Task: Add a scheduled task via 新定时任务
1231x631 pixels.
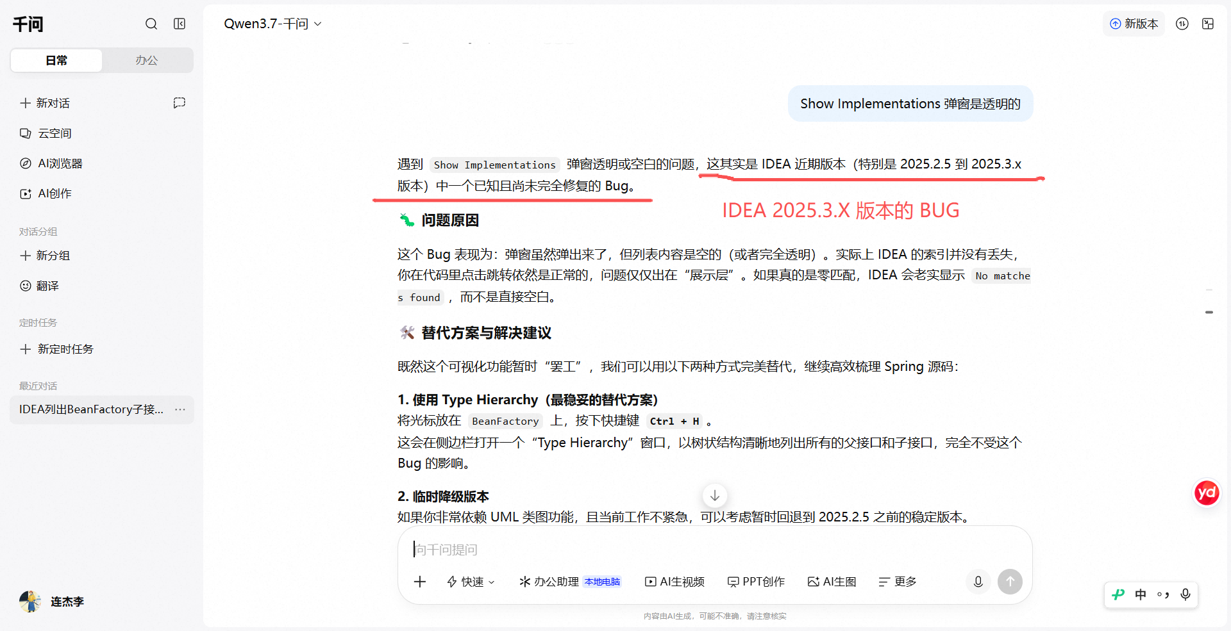Action: point(56,349)
